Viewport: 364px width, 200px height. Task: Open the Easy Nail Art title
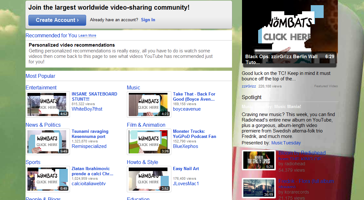click(x=186, y=168)
